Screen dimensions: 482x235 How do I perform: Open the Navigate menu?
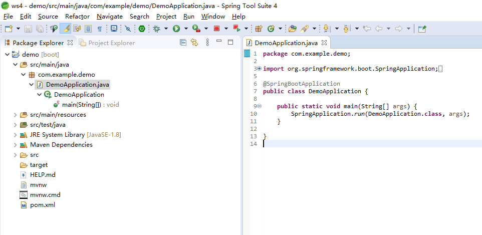pos(109,17)
